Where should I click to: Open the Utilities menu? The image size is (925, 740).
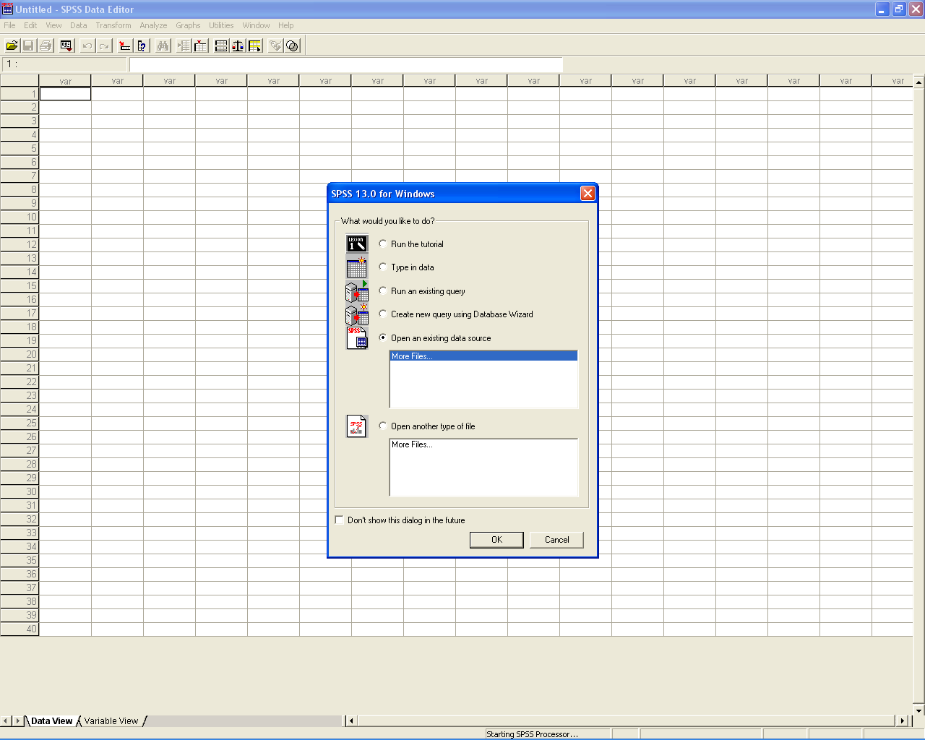[221, 25]
